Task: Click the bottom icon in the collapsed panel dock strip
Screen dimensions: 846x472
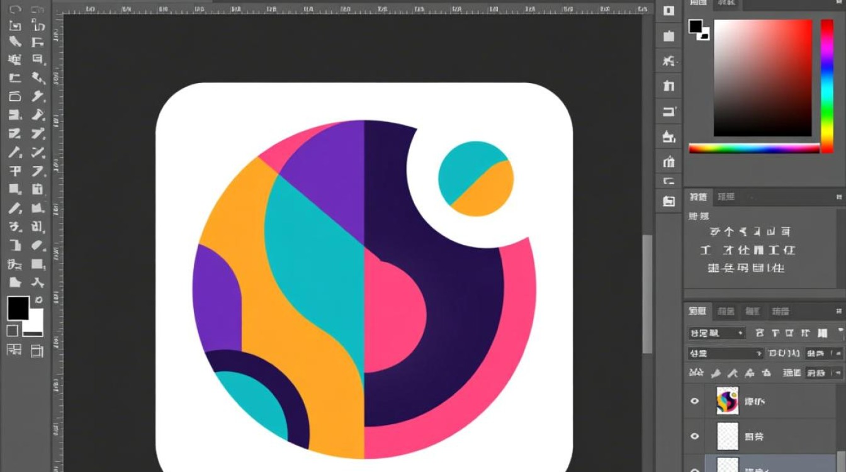Action: tap(668, 201)
